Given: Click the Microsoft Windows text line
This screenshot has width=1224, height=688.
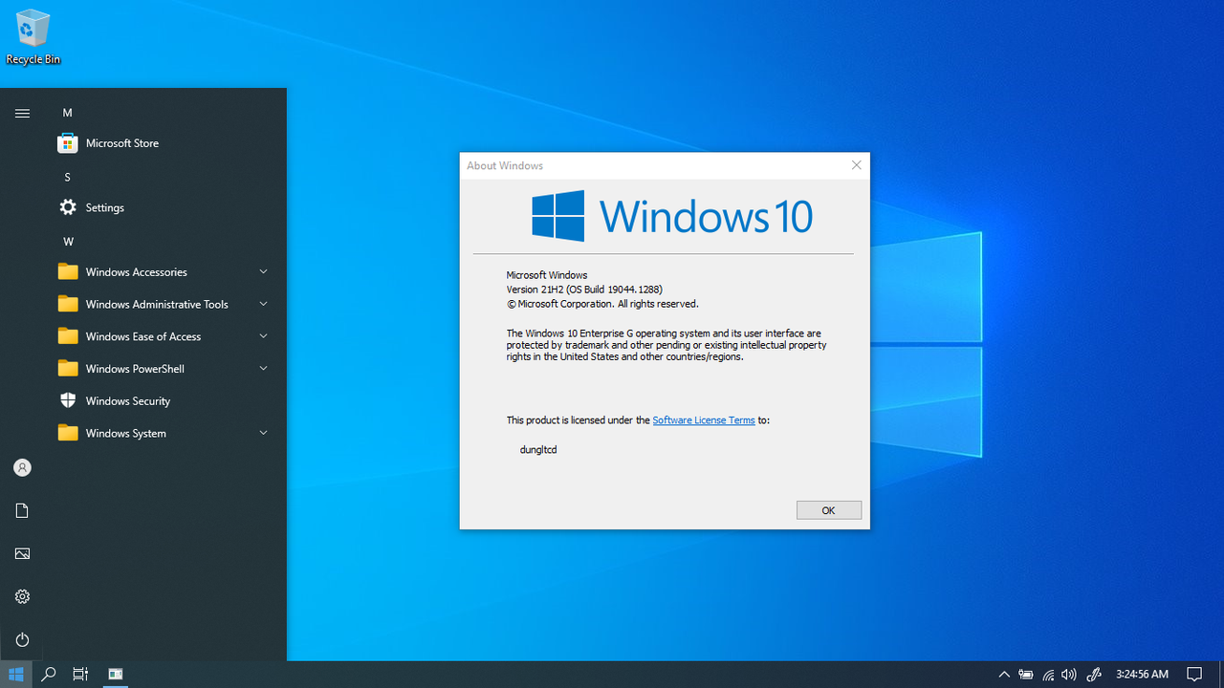Looking at the screenshot, I should point(547,275).
